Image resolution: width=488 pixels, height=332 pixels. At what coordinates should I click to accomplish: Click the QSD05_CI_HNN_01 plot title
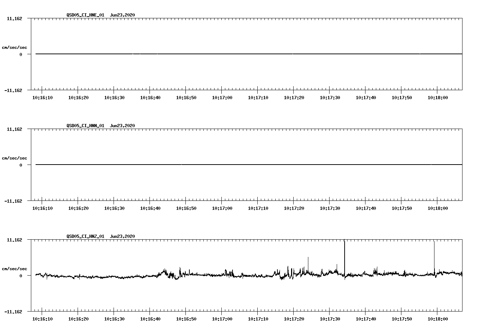[x=86, y=126]
